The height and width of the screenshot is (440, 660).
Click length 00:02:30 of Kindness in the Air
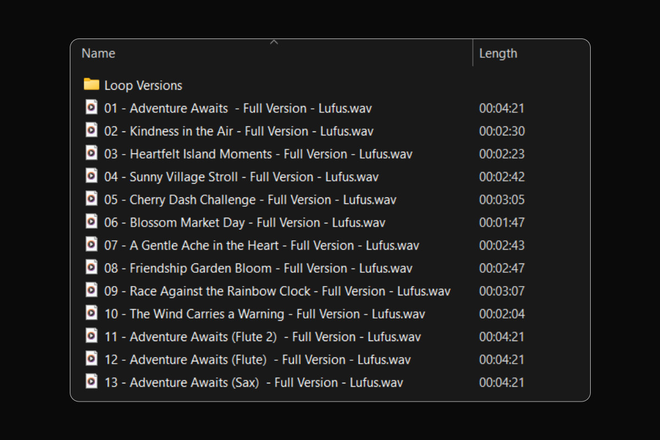point(502,131)
